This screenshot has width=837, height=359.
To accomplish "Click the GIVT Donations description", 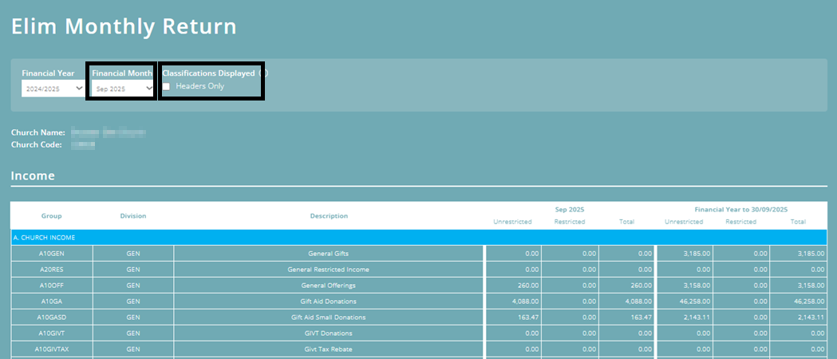I will (329, 333).
